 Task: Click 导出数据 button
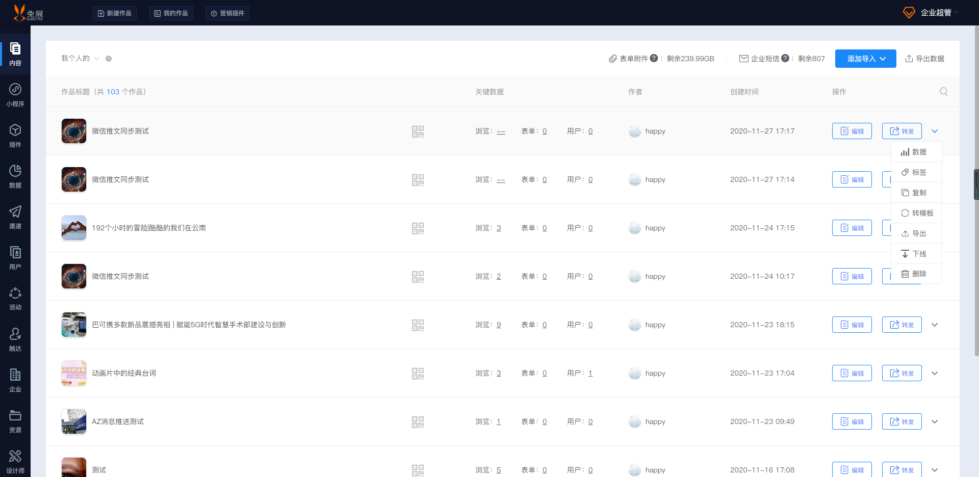click(x=924, y=59)
